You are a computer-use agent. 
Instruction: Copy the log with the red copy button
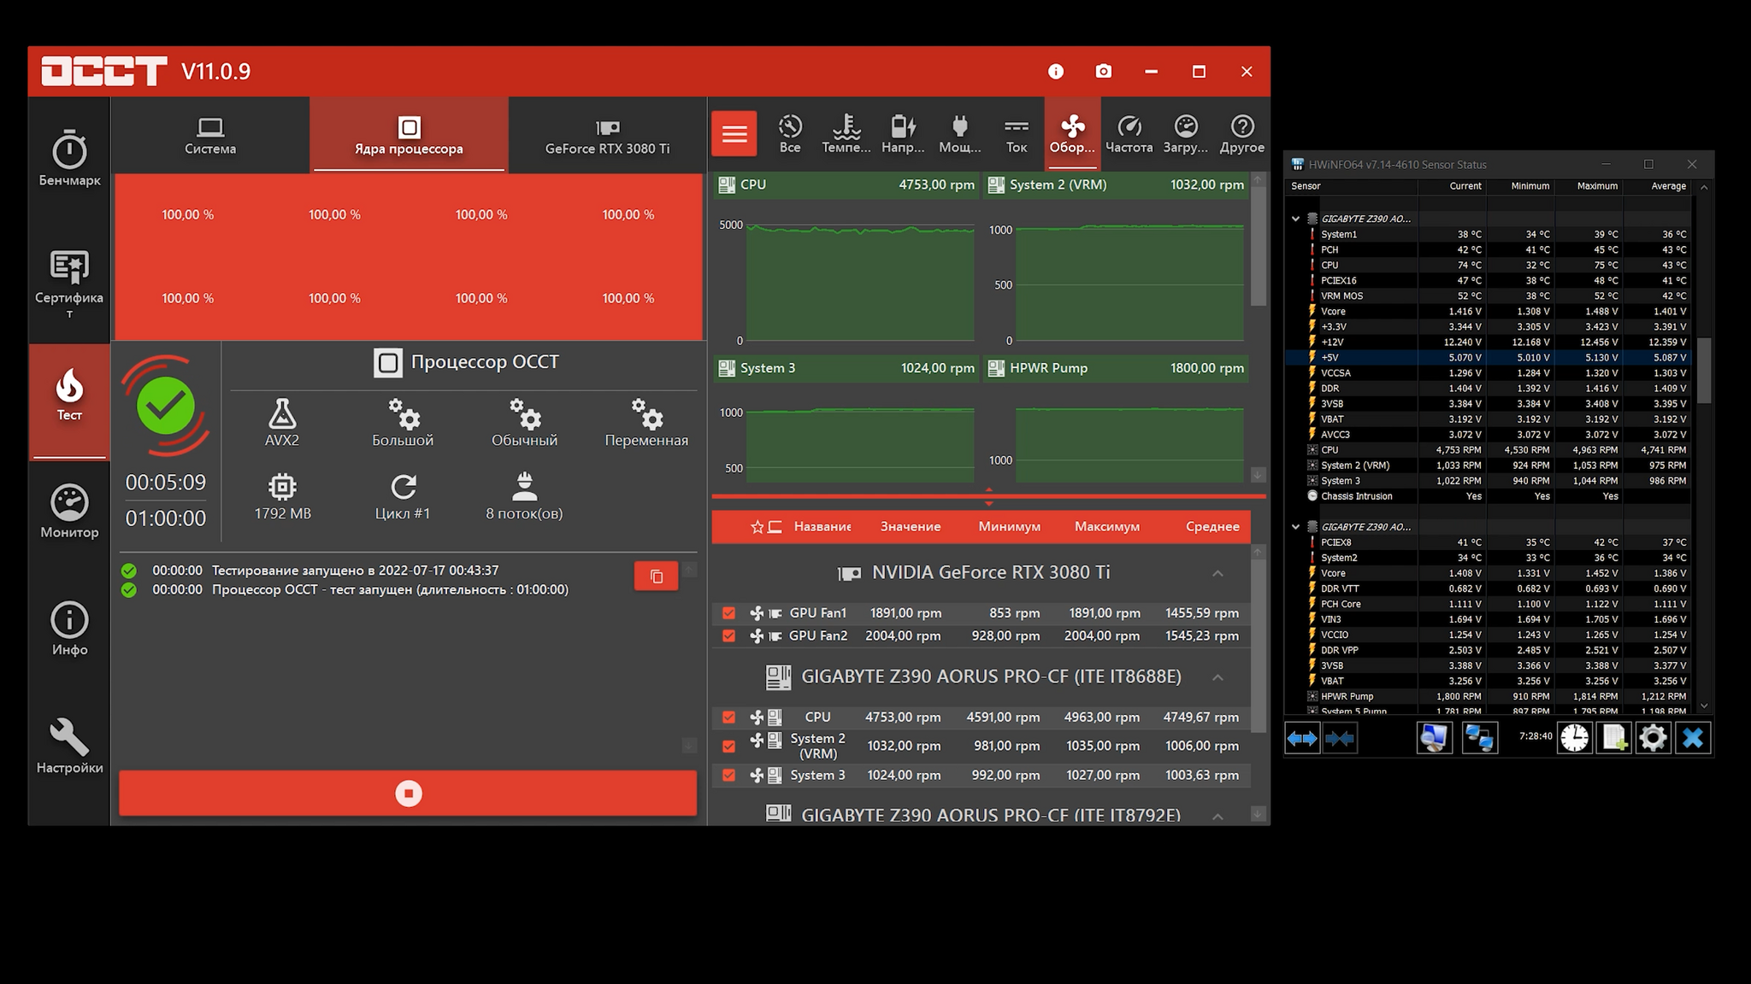tap(656, 576)
